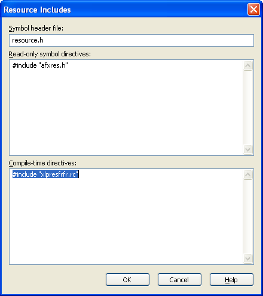Click blank space inside Read-only symbol directives box

point(126,112)
